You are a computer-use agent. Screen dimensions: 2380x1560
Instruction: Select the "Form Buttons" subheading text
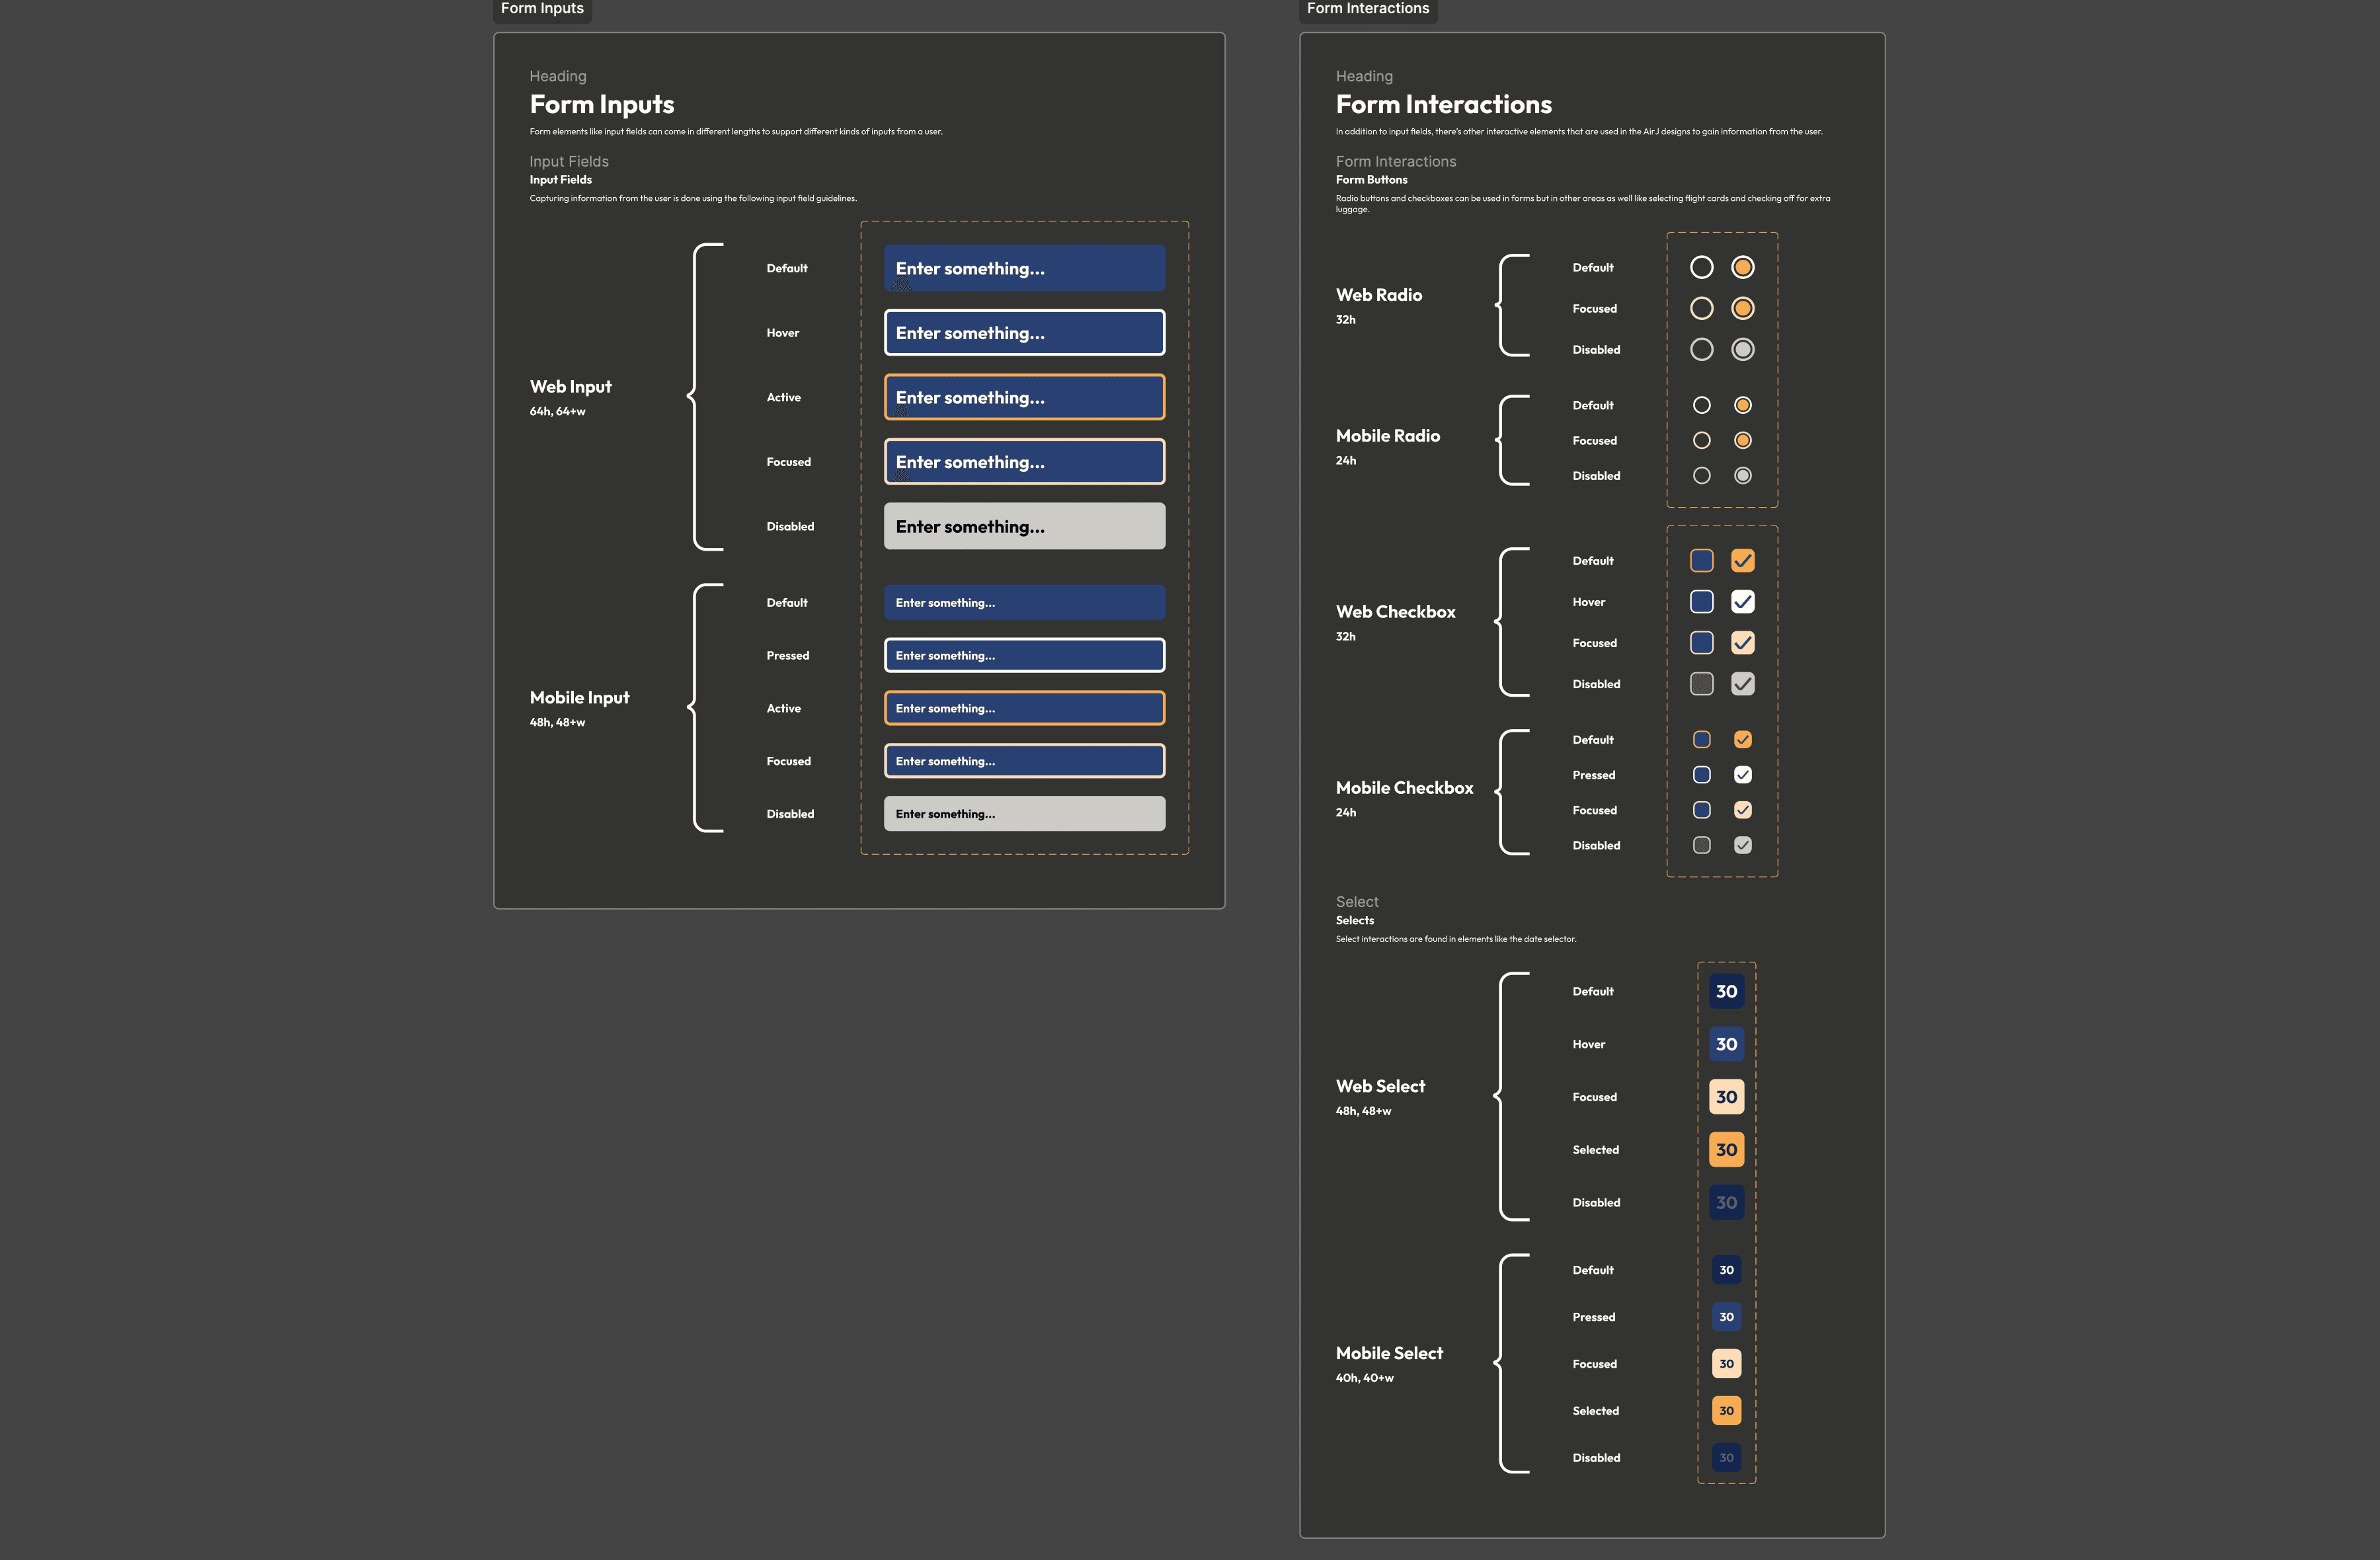[x=1371, y=180]
